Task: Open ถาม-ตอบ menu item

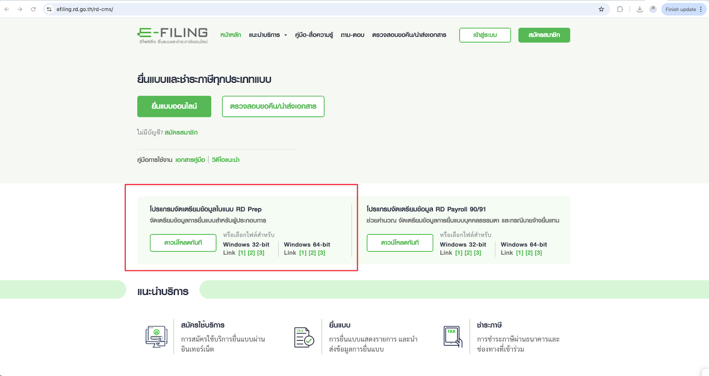Action: tap(352, 35)
